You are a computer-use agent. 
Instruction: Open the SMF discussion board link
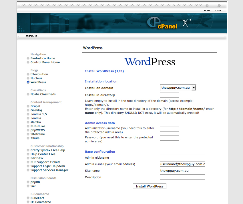coord(33,186)
